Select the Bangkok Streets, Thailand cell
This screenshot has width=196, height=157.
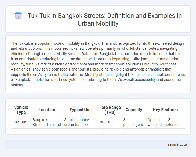[x=47, y=122]
